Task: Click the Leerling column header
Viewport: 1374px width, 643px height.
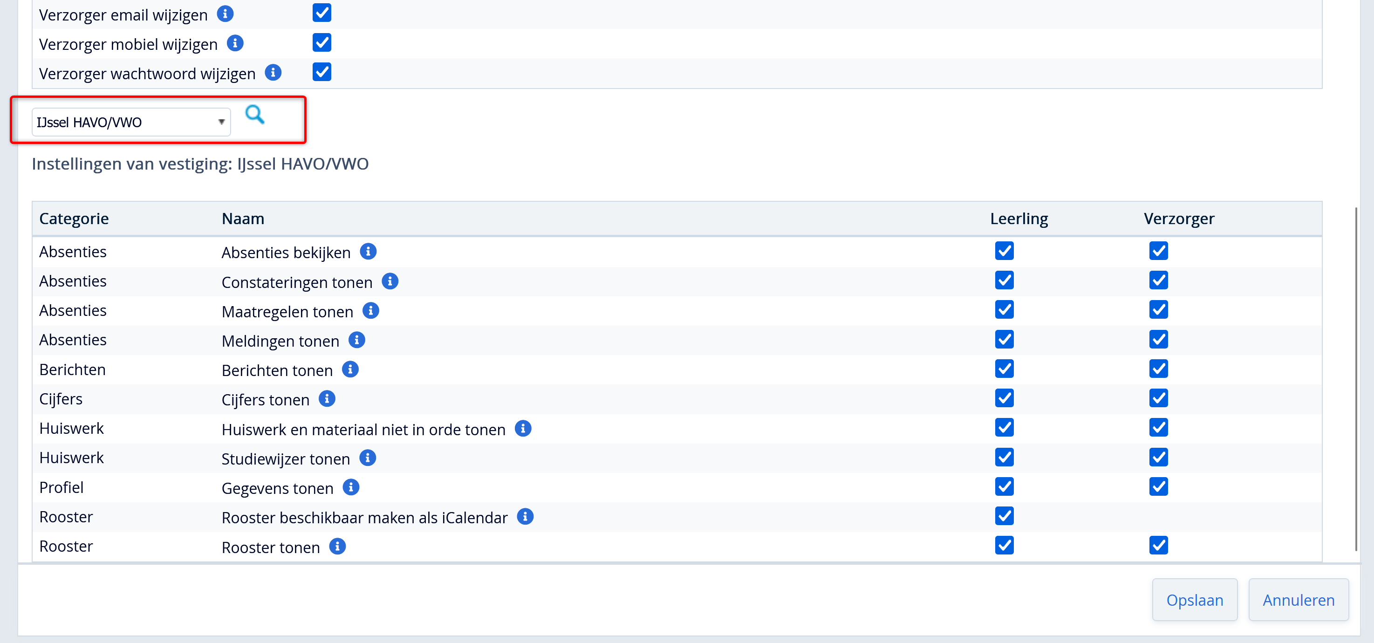Action: [1019, 219]
